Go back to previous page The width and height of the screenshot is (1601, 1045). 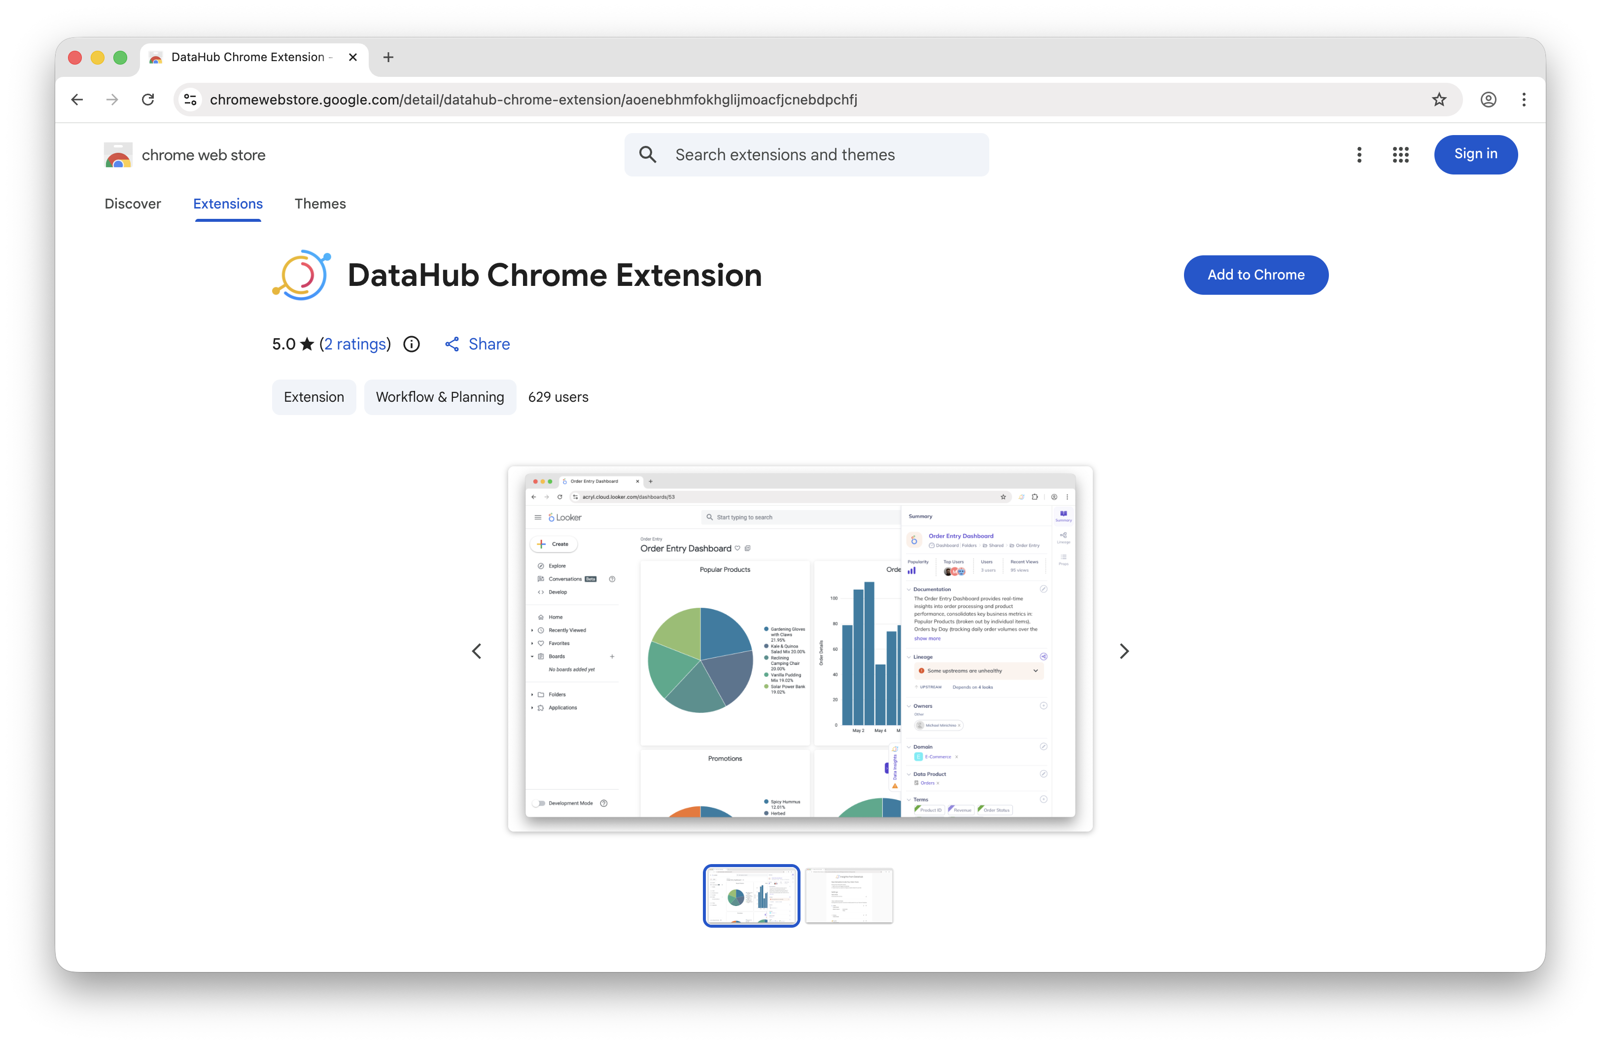point(77,100)
